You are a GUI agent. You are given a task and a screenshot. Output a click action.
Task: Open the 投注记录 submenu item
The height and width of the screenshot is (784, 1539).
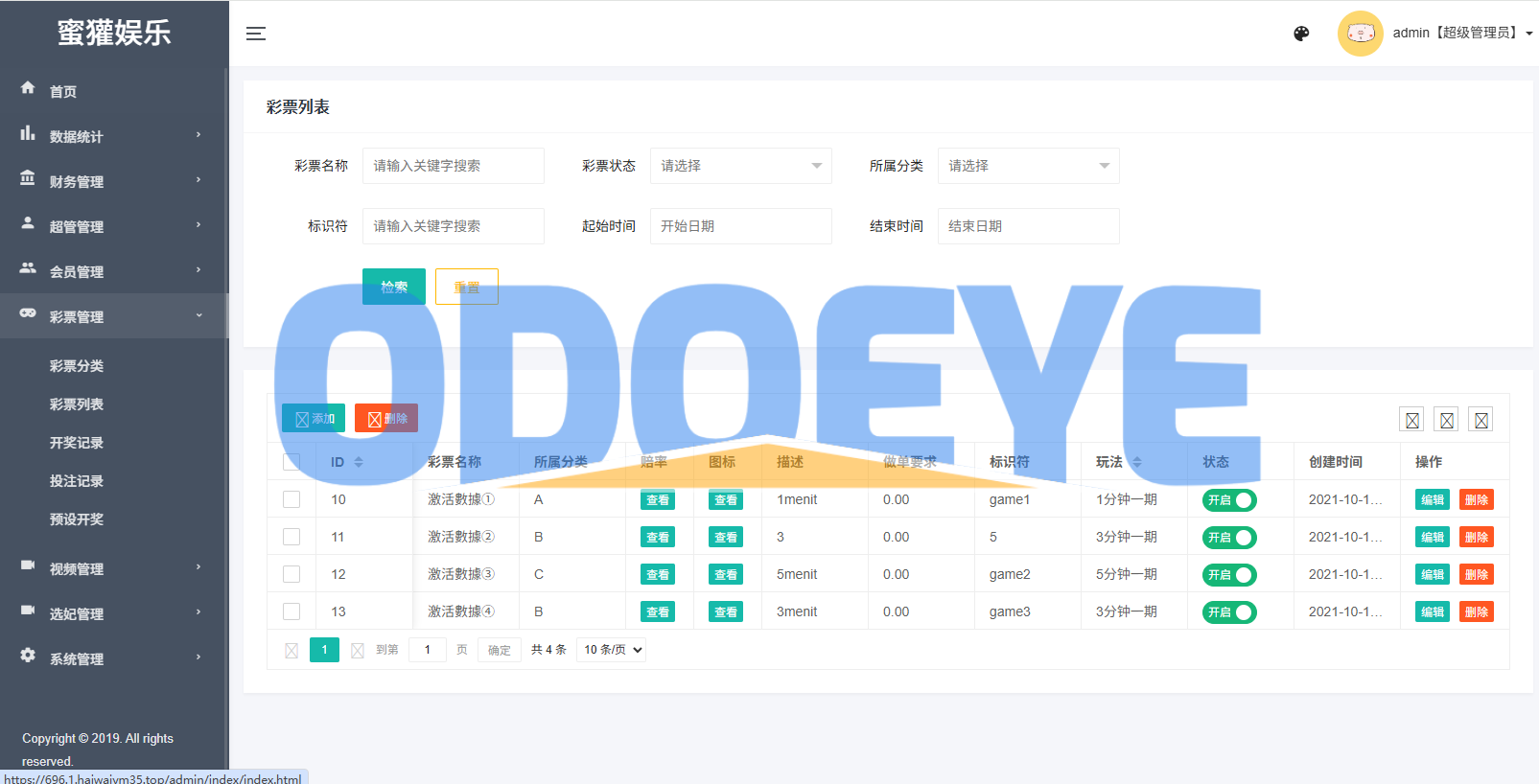click(x=77, y=481)
